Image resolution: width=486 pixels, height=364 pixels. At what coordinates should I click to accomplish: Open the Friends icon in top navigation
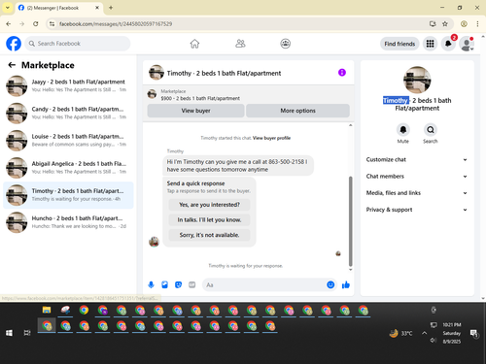[240, 44]
